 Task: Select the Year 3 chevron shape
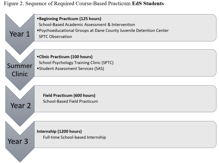[x=20, y=141]
